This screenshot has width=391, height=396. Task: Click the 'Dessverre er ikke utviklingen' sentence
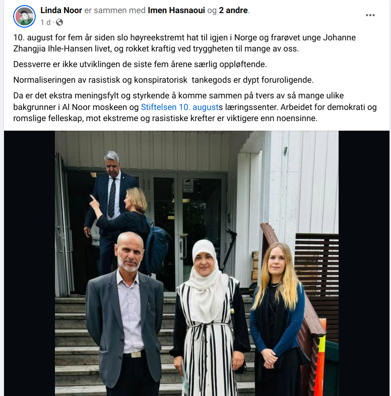pyautogui.click(x=140, y=65)
